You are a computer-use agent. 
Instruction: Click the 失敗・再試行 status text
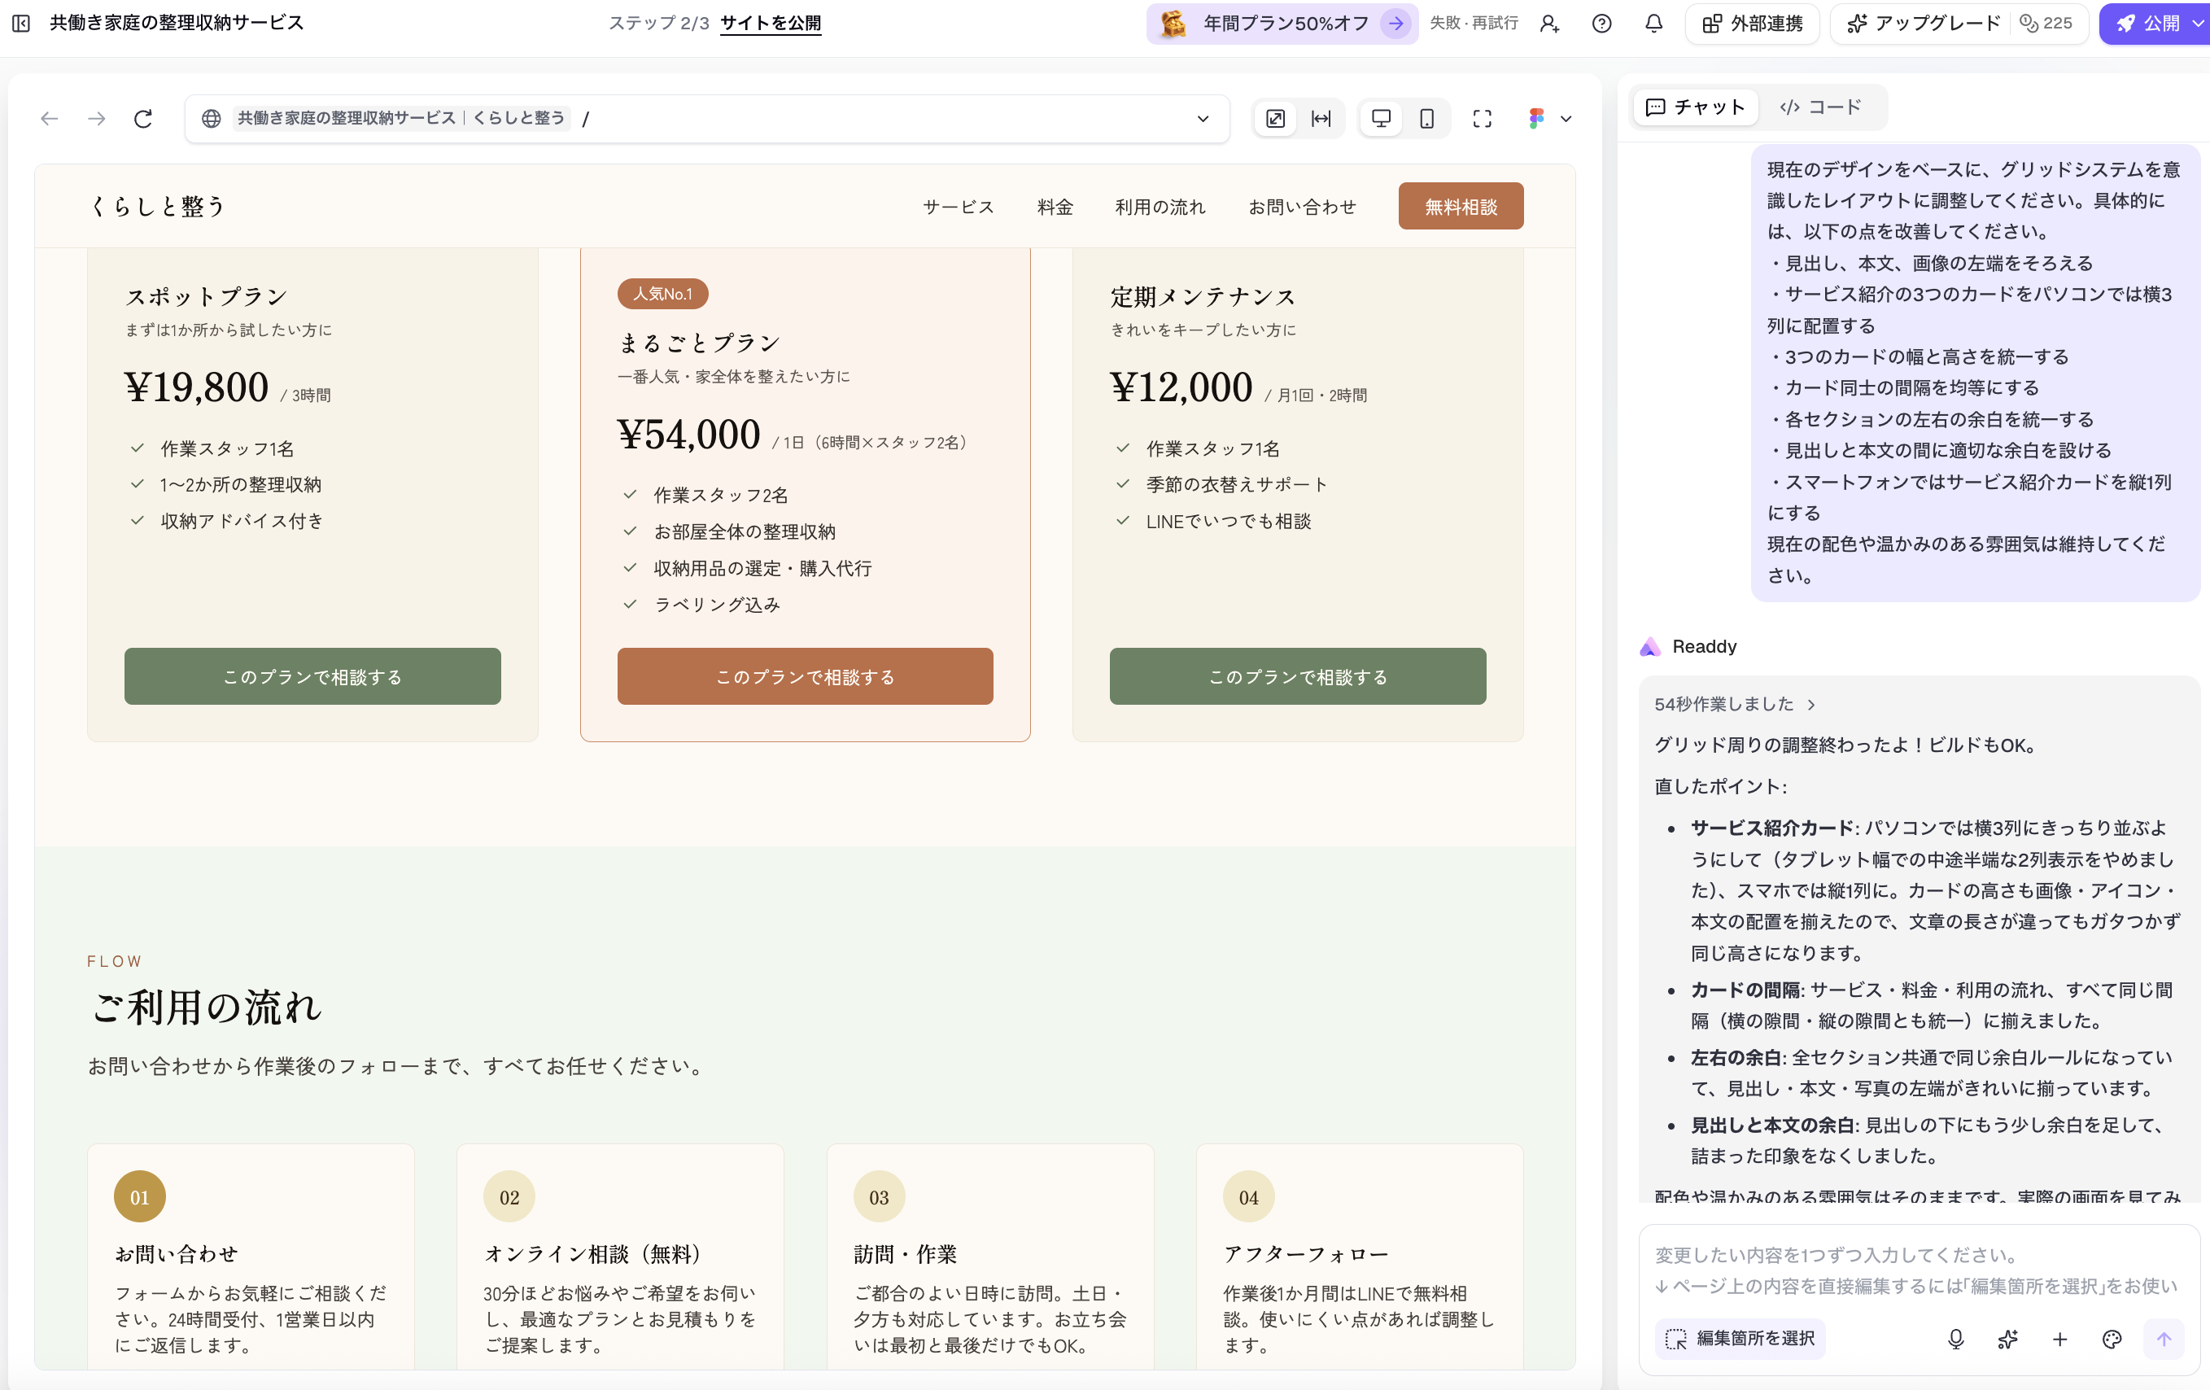pyautogui.click(x=1474, y=23)
